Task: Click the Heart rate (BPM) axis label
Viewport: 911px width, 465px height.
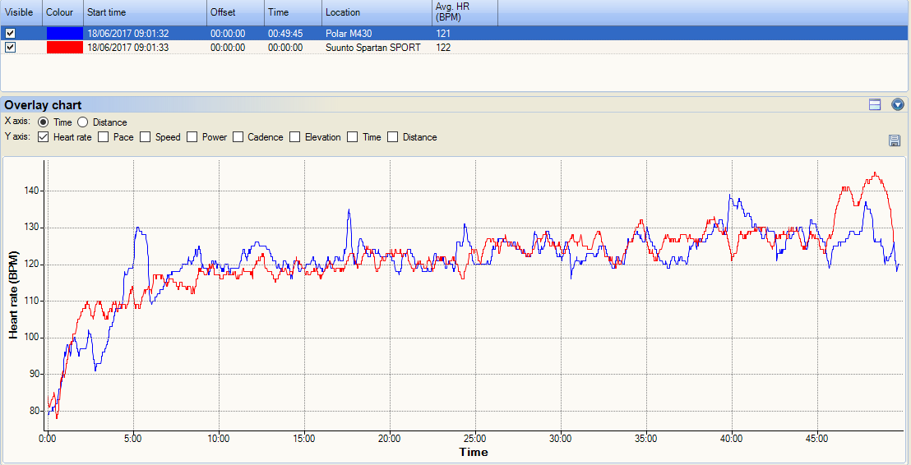Action: coord(13,294)
